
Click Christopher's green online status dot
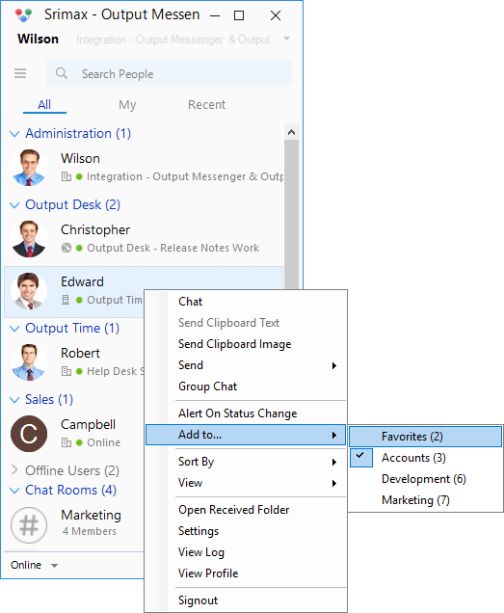79,248
